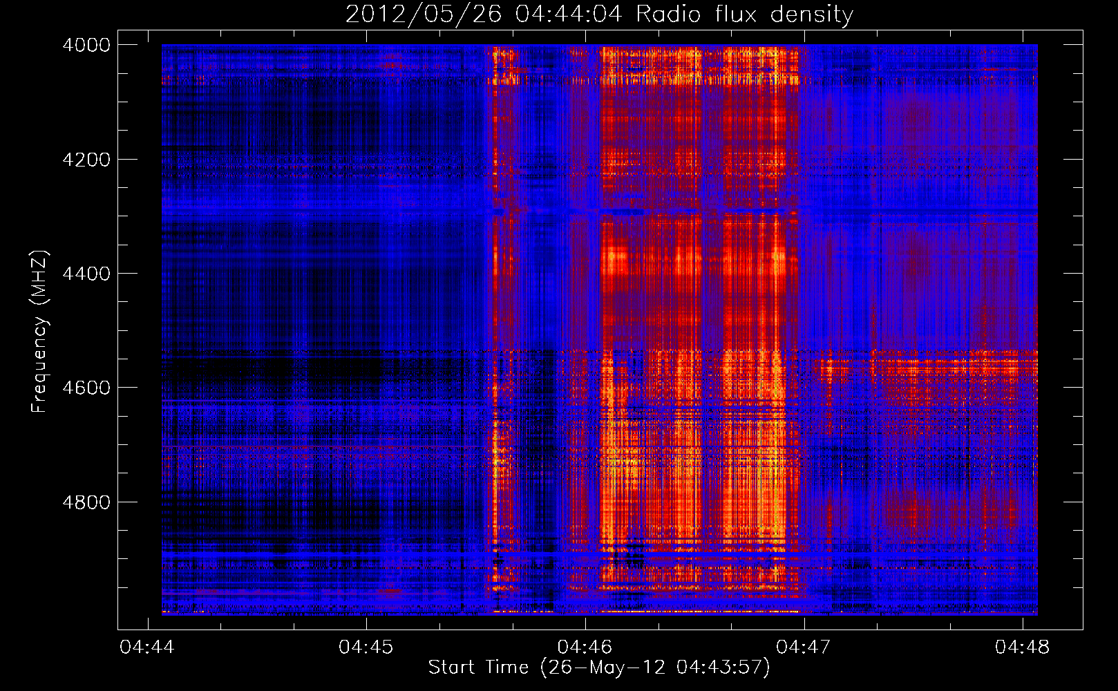Viewport: 1118px width, 691px height.
Task: Click the 4400 frequency tick label
Action: pos(86,274)
